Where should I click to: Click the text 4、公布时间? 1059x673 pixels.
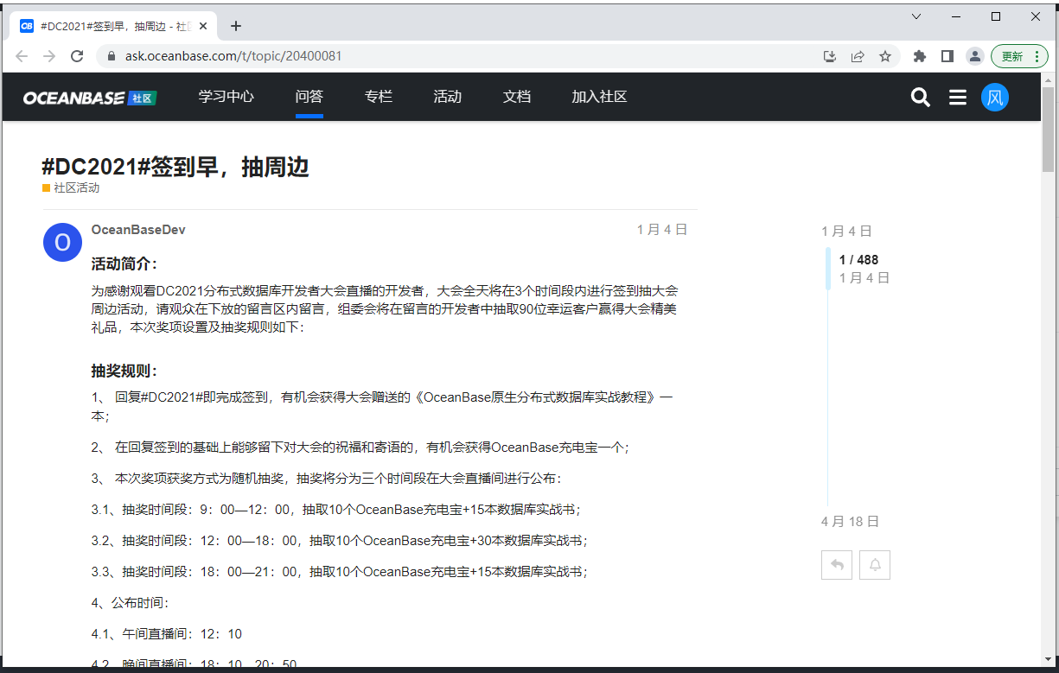[131, 603]
